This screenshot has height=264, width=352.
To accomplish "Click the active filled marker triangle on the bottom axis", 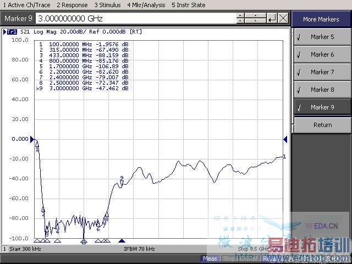I will tap(122, 241).
